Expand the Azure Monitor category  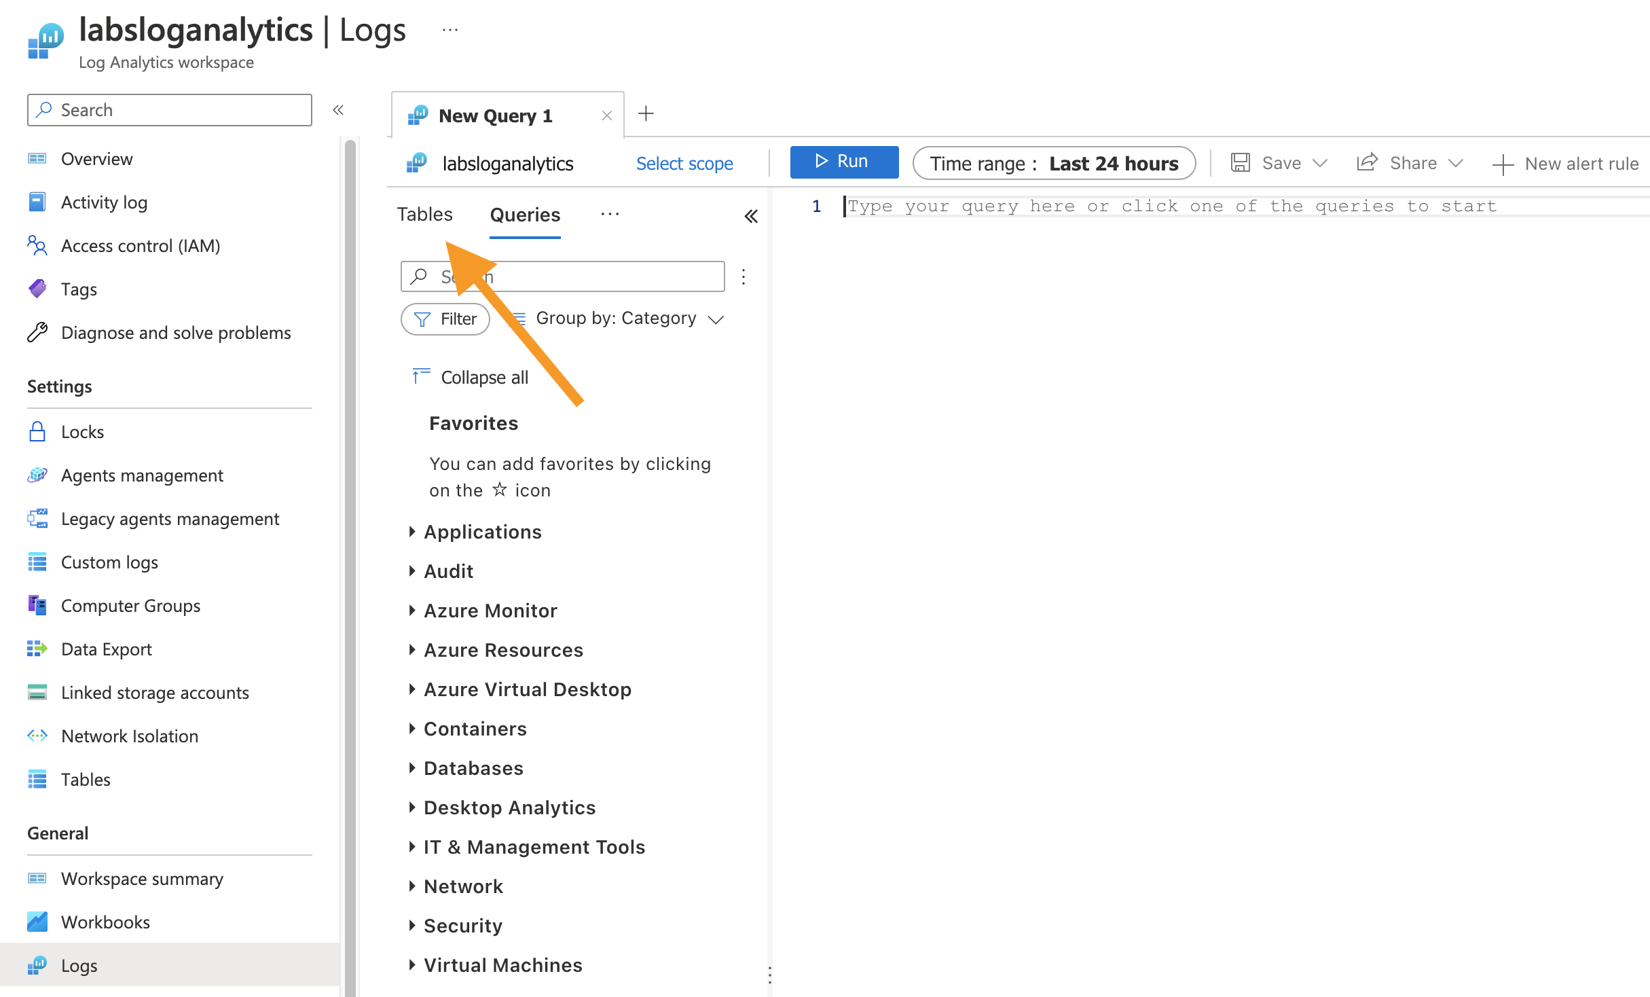click(412, 611)
